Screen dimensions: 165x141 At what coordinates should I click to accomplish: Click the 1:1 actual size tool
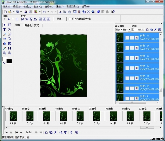tap(9, 48)
